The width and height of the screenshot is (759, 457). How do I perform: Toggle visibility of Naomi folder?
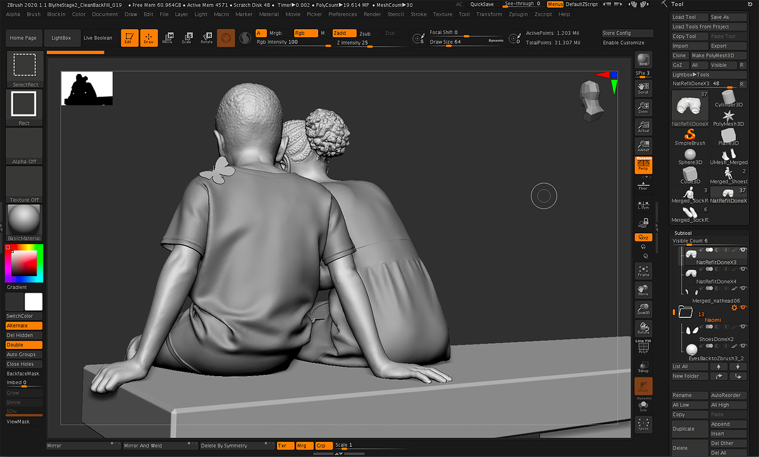pyautogui.click(x=743, y=308)
